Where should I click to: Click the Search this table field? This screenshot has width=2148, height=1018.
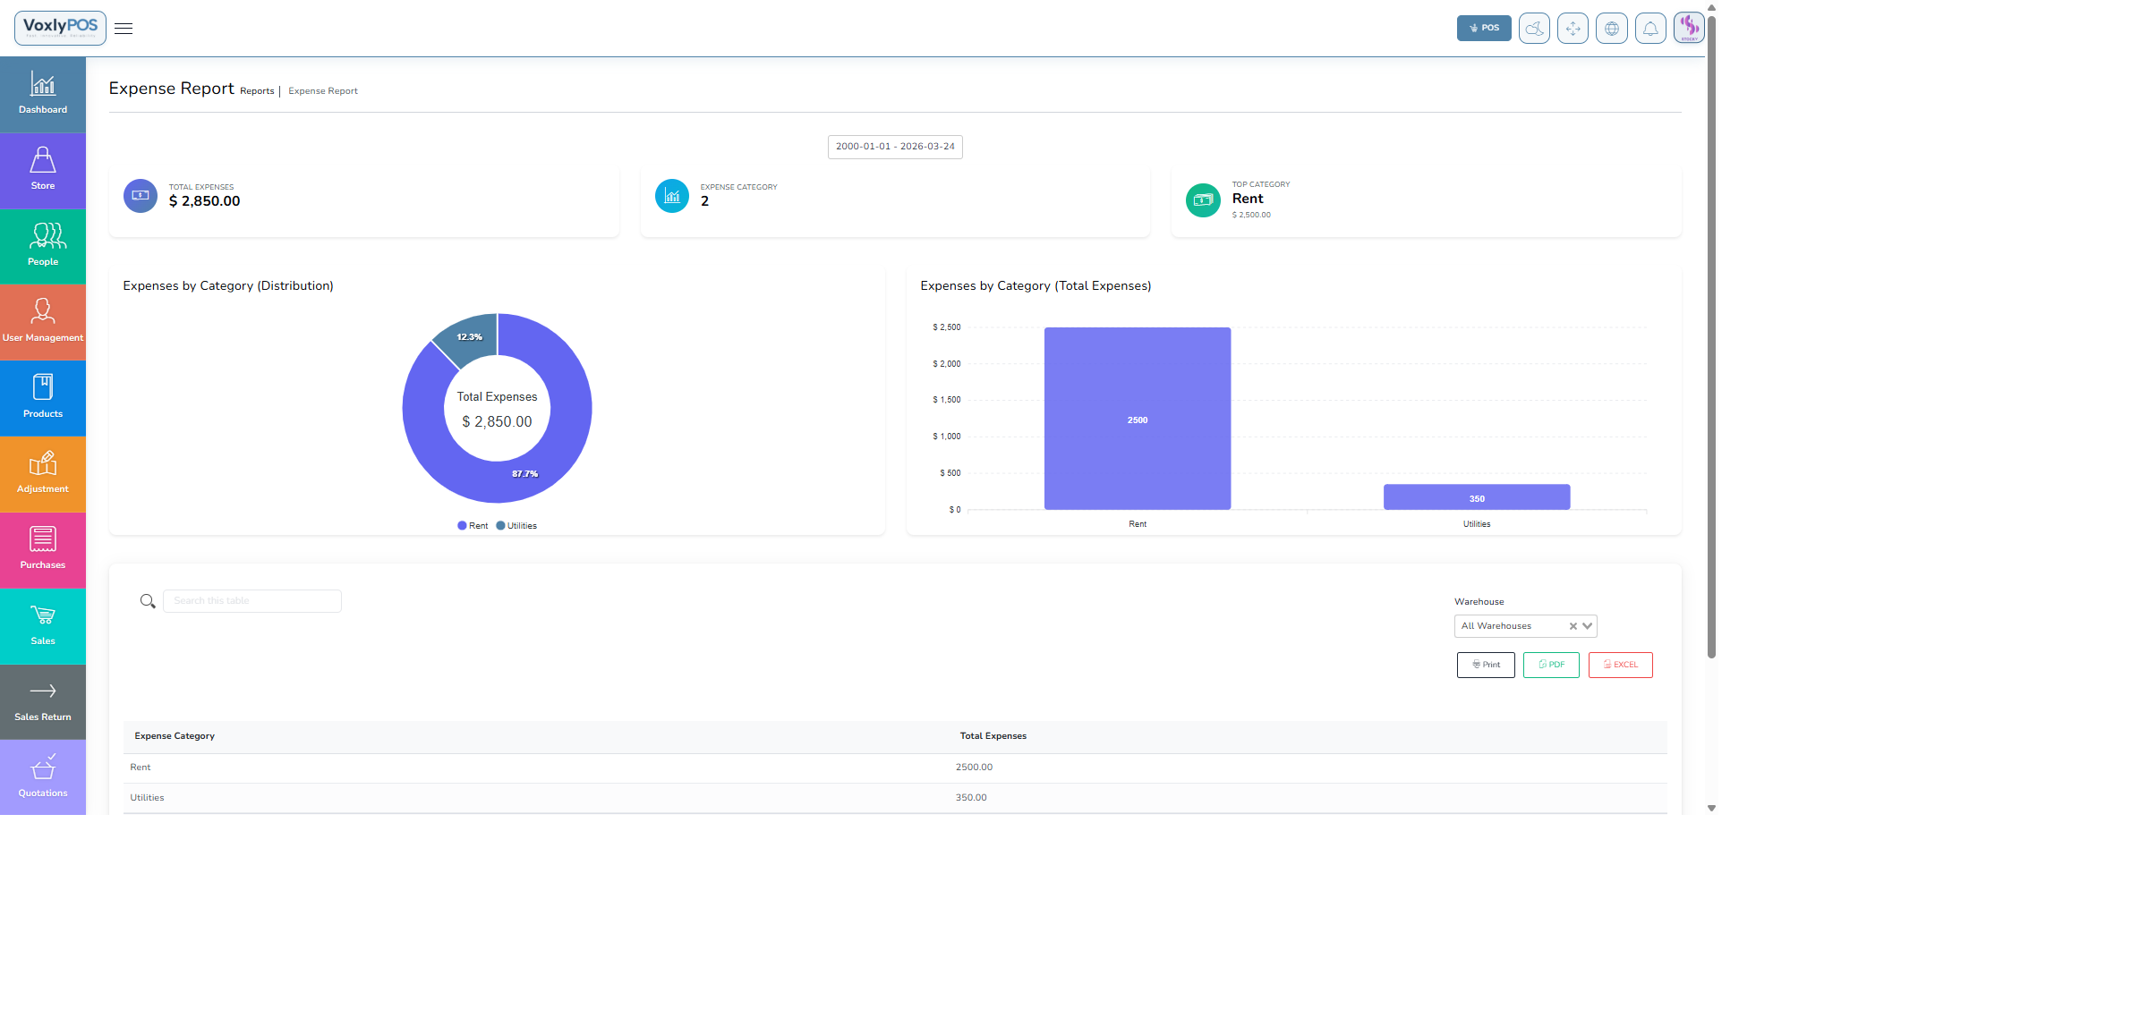252,601
